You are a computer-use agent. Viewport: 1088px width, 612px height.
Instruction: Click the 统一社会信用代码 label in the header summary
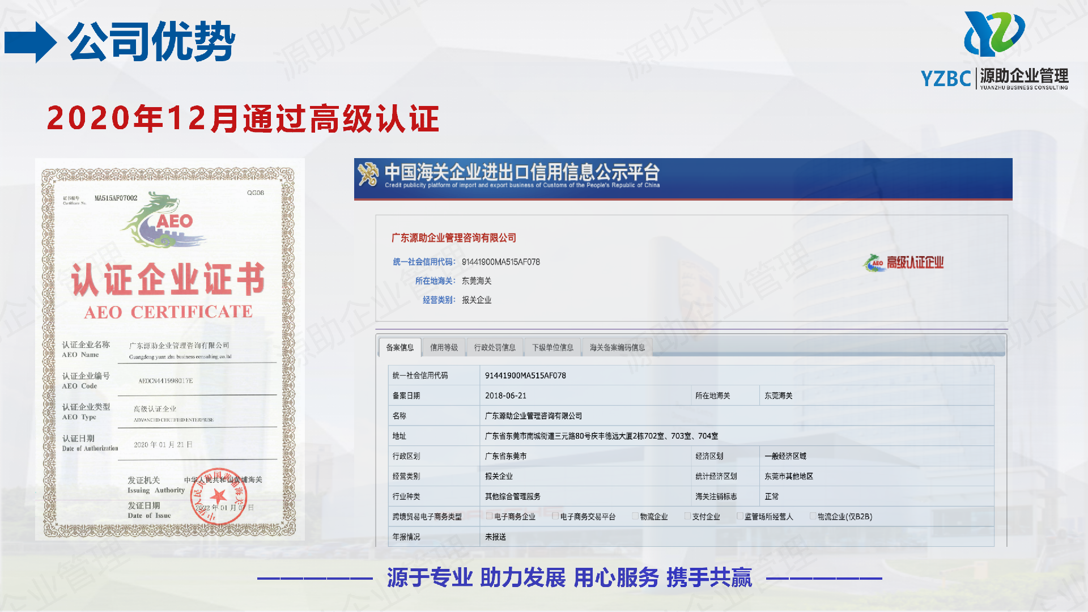424,262
